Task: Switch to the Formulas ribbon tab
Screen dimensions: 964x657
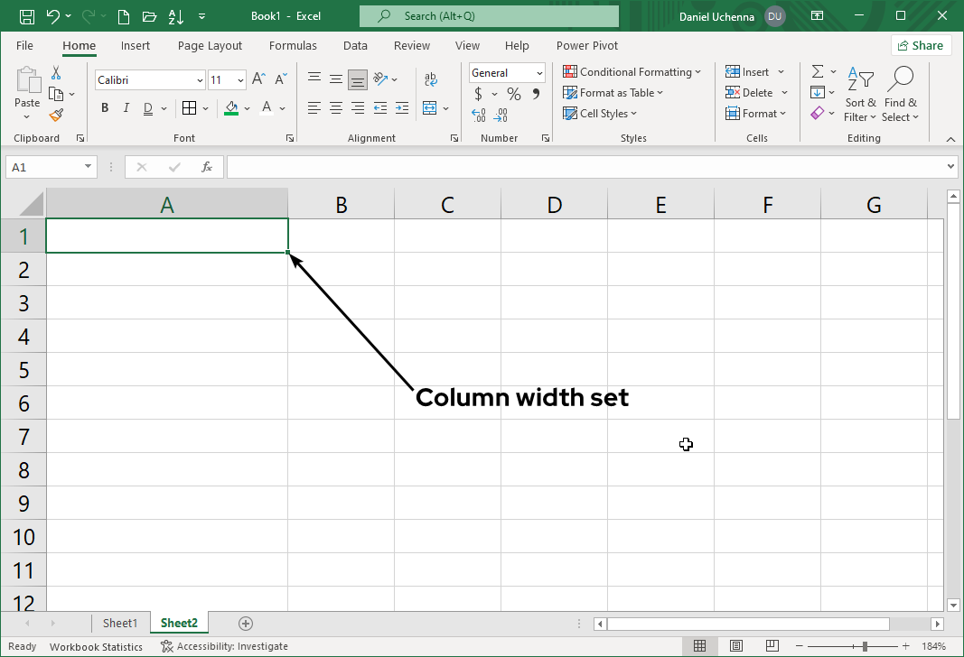Action: (x=293, y=45)
